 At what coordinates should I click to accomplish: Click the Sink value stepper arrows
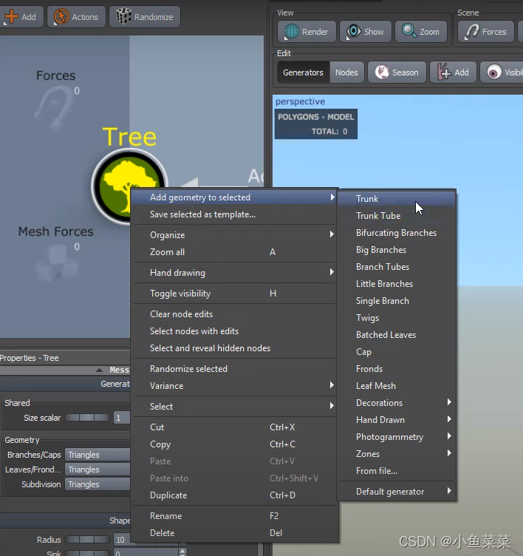coord(182,552)
